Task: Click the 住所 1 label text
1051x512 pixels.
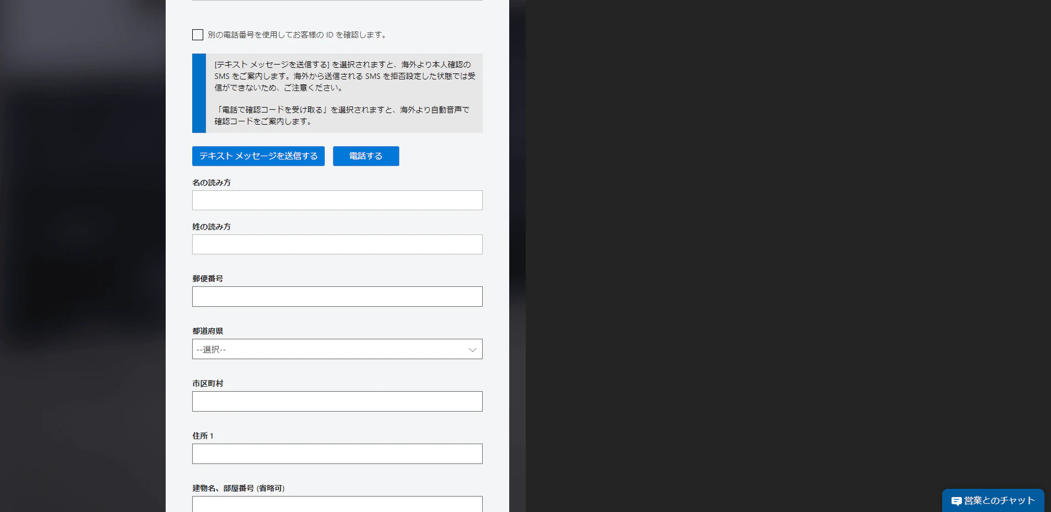Action: tap(203, 436)
